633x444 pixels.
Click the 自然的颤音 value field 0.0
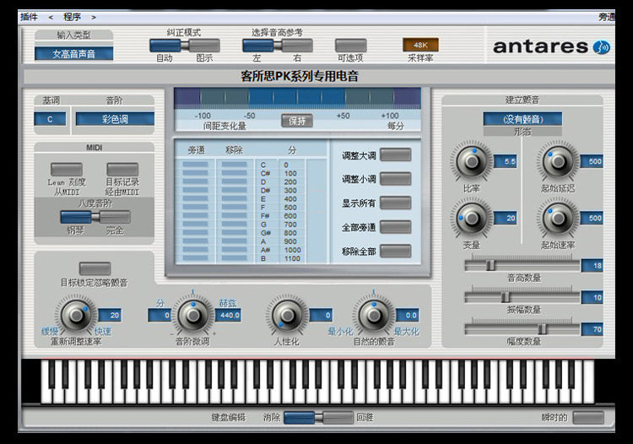click(x=408, y=315)
